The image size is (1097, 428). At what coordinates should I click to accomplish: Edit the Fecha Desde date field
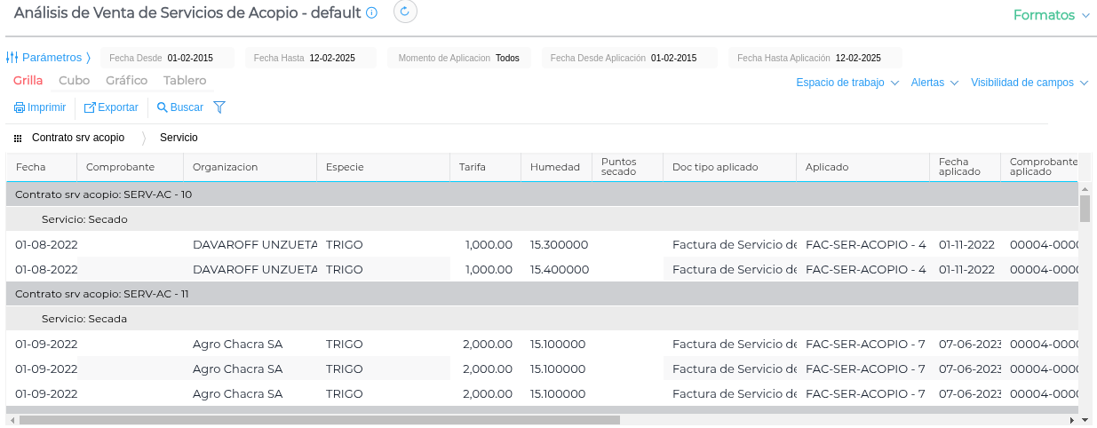190,58
